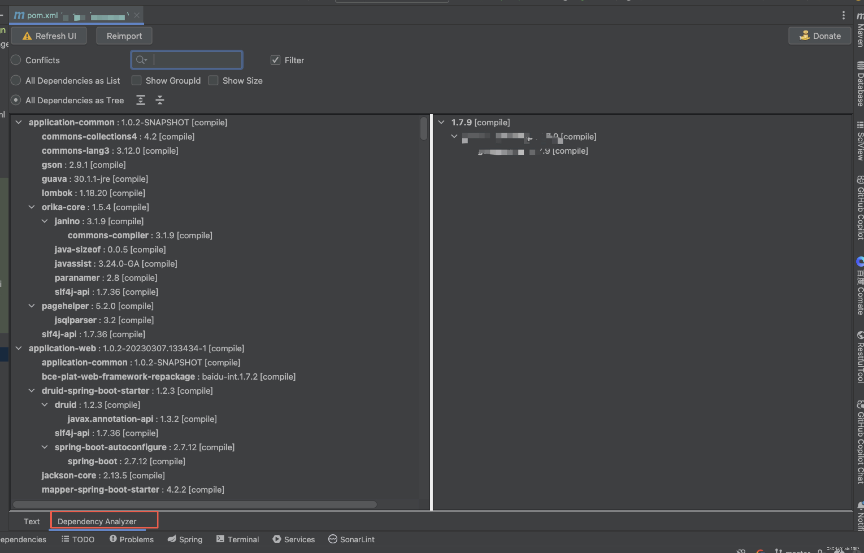864x553 pixels.
Task: Select the Conflicts radio button
Action: 16,60
